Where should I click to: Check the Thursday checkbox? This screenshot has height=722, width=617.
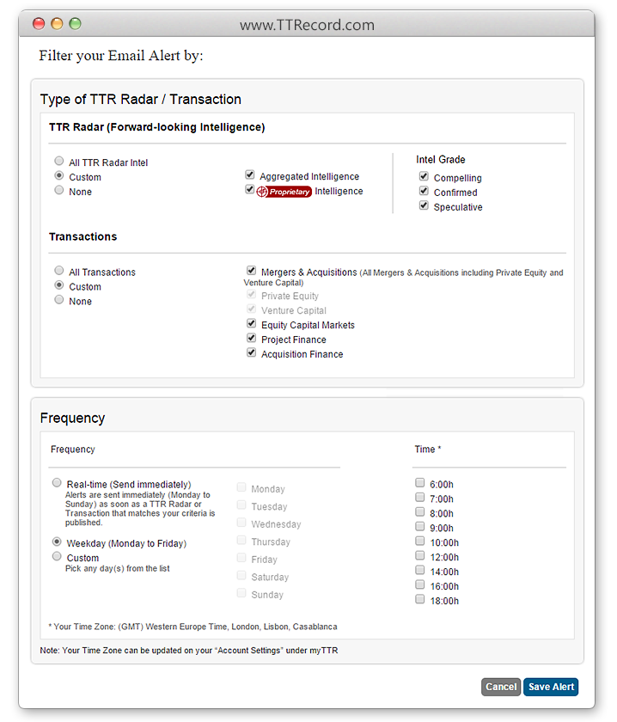[241, 540]
